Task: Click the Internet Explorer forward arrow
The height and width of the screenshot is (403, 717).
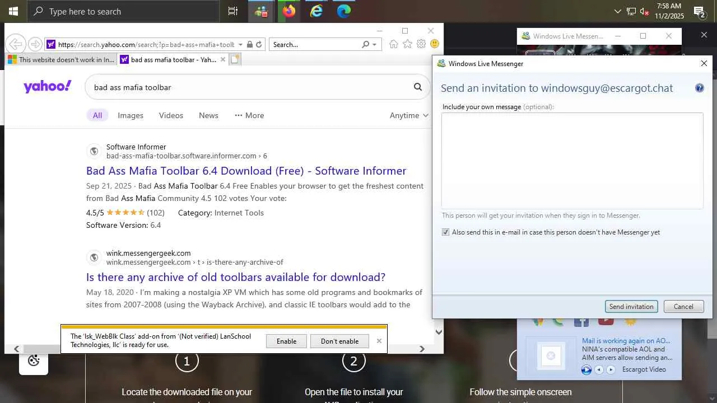Action: pos(35,44)
